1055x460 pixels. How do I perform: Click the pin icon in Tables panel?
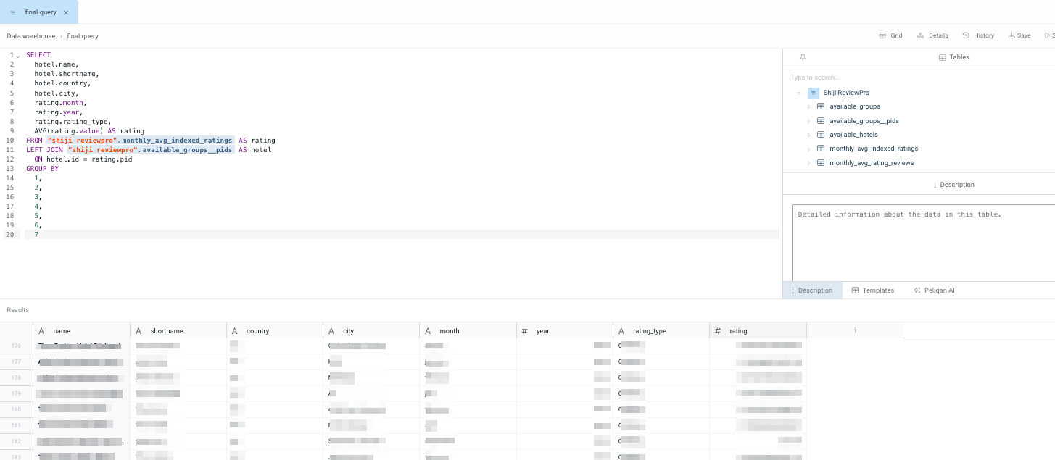point(803,57)
